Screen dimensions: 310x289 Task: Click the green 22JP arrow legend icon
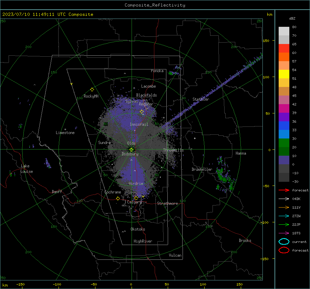(284, 224)
